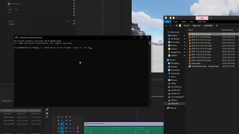Image resolution: width=239 pixels, height=134 pixels.
Task: Go forward in File Explorer
Action: 170,26
